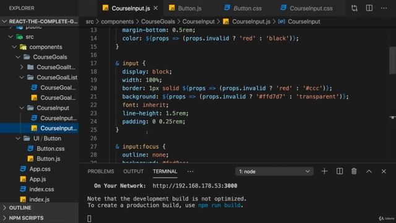Open the OUTPUT panel tab
Image resolution: width=396 pixels, height=223 pixels.
(134, 172)
